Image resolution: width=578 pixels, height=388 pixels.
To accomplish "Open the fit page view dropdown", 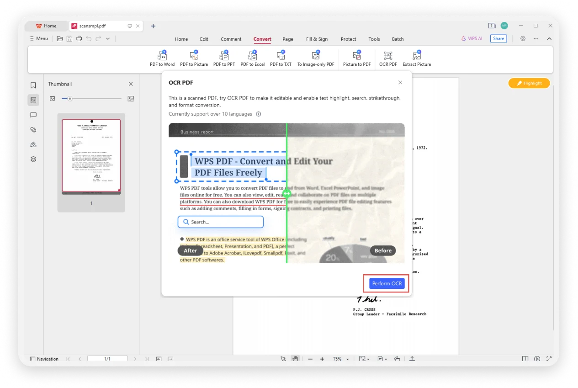I will point(364,359).
